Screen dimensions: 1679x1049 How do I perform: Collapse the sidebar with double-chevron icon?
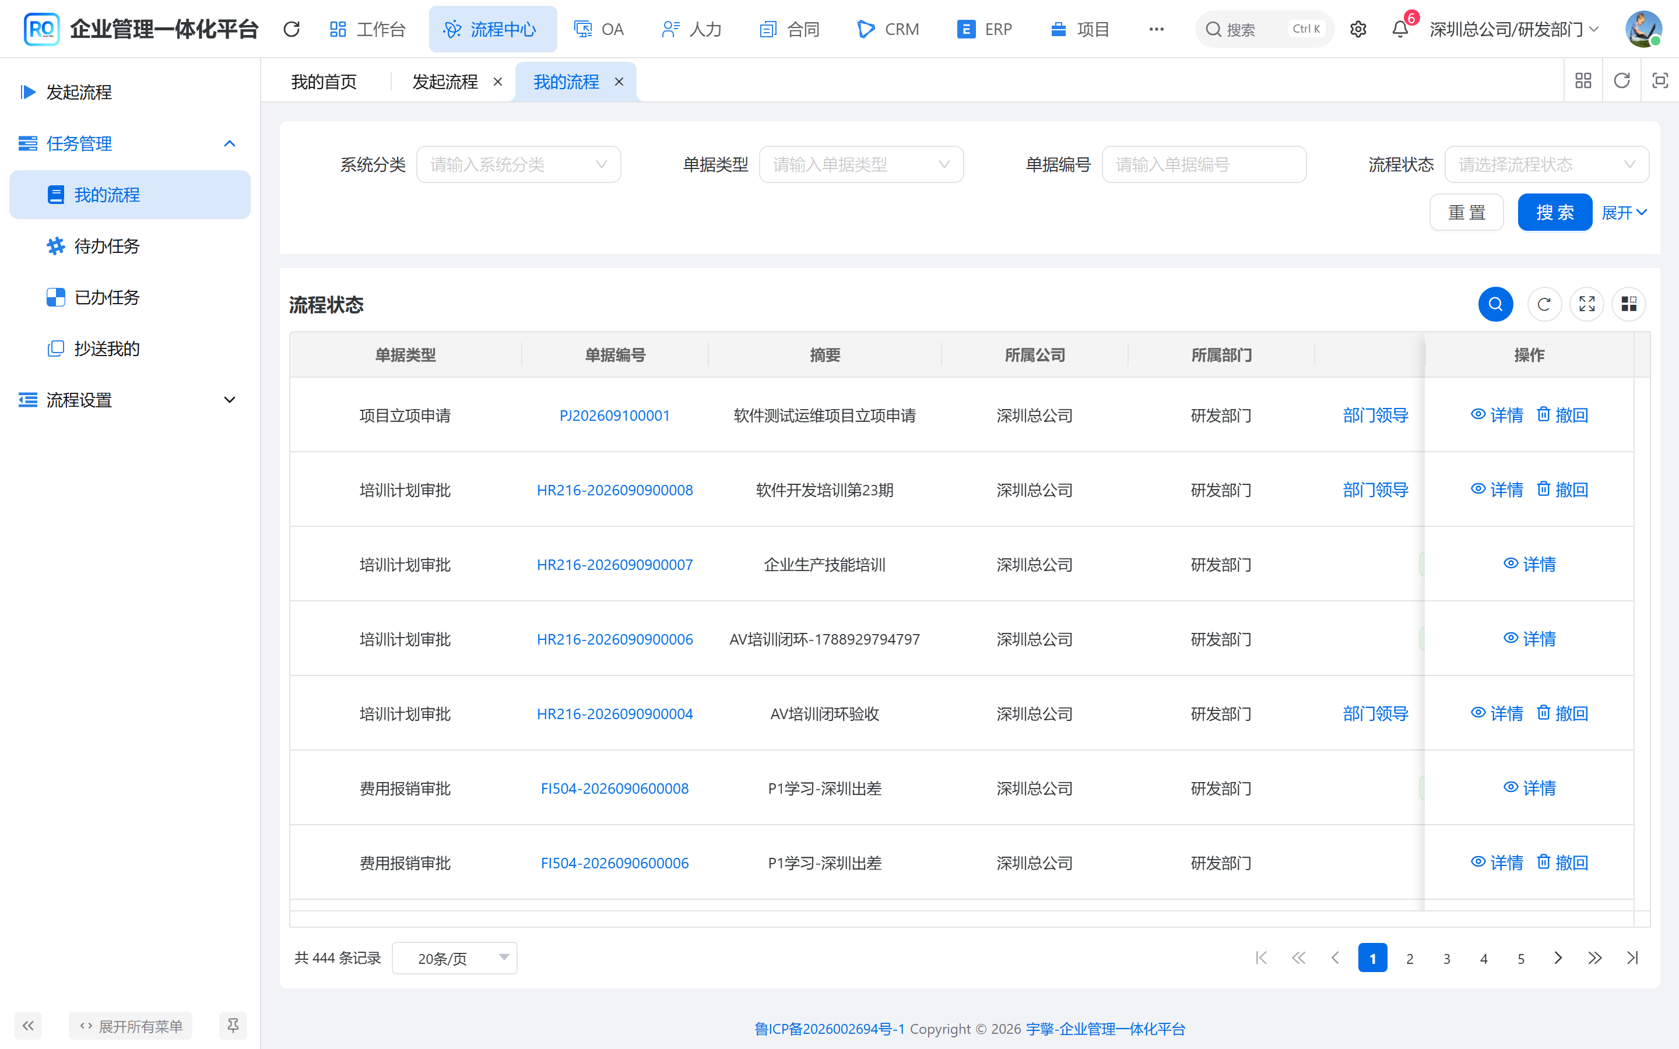[x=28, y=1026]
